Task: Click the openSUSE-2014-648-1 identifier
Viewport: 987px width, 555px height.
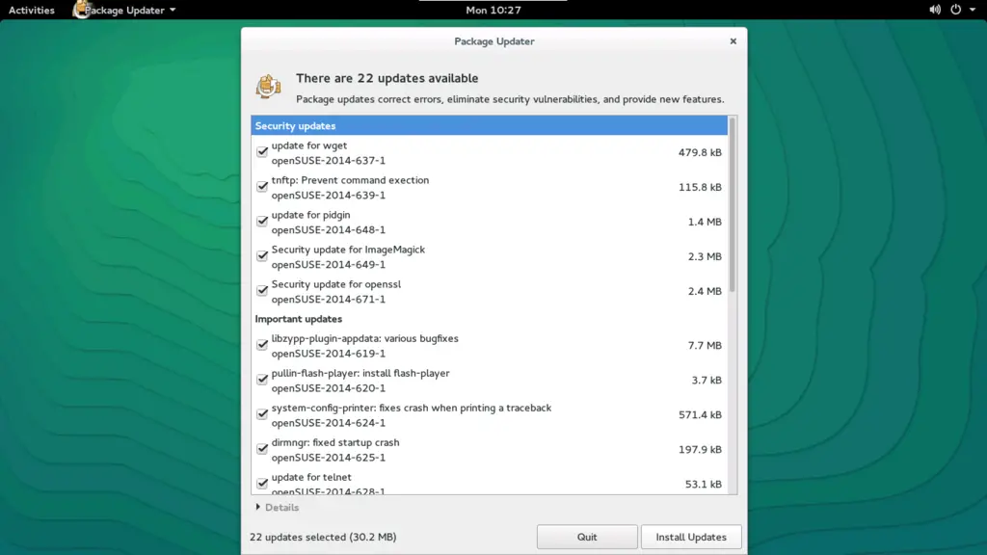Action: tap(329, 229)
